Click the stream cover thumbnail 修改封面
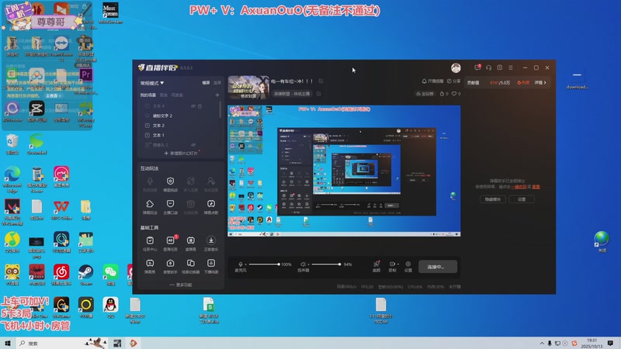This screenshot has height=349, width=621. pyautogui.click(x=248, y=88)
